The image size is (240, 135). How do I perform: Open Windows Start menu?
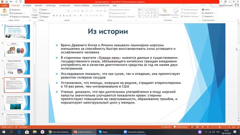(4, 132)
